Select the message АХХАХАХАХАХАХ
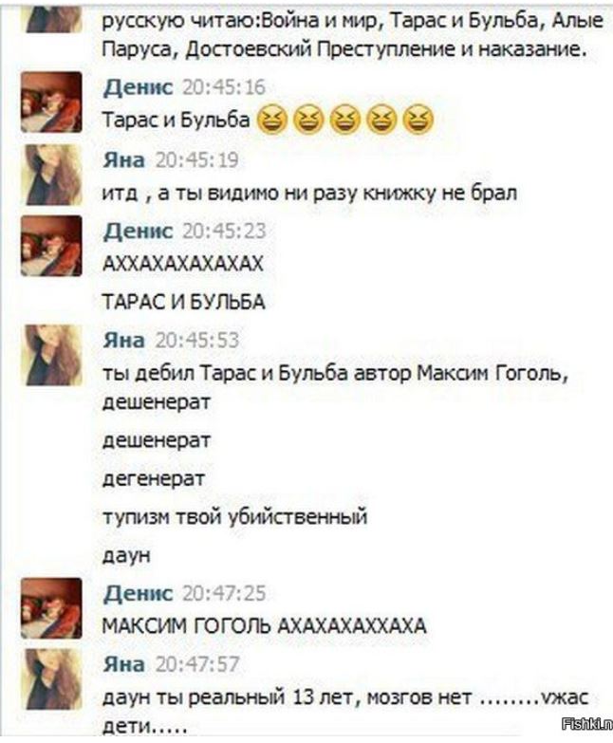 (183, 264)
